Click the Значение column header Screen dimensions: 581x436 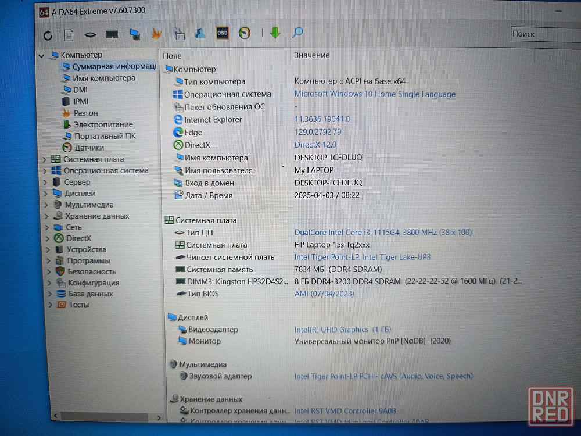coord(312,55)
